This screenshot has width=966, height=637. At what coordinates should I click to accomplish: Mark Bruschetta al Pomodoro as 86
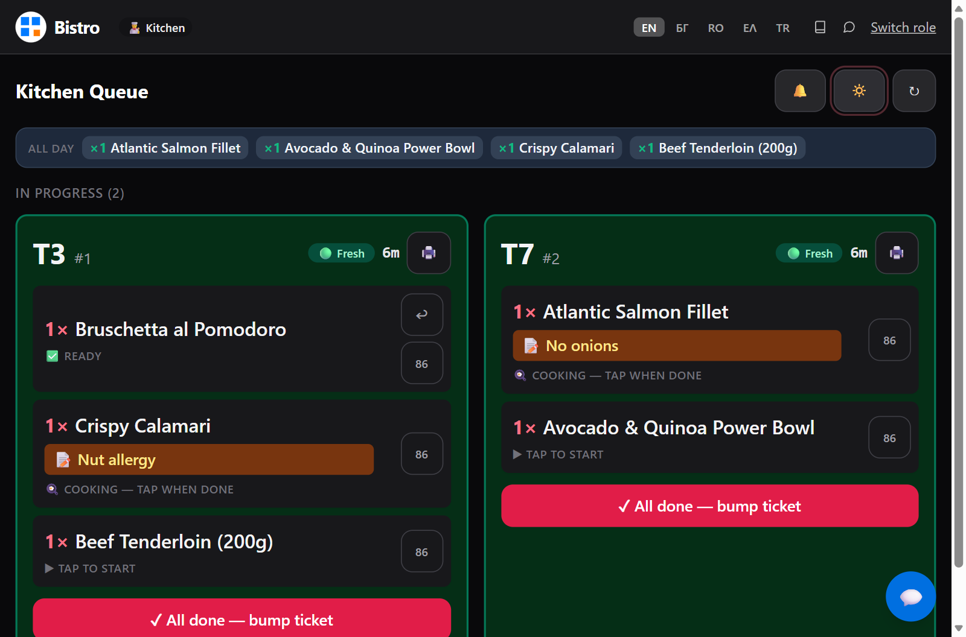pyautogui.click(x=422, y=364)
